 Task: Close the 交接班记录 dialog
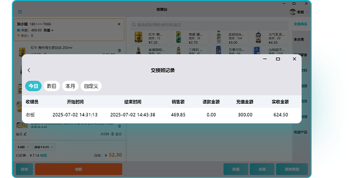point(294,59)
